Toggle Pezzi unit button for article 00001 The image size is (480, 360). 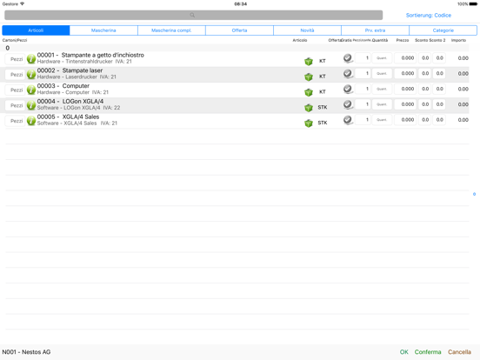(x=16, y=59)
